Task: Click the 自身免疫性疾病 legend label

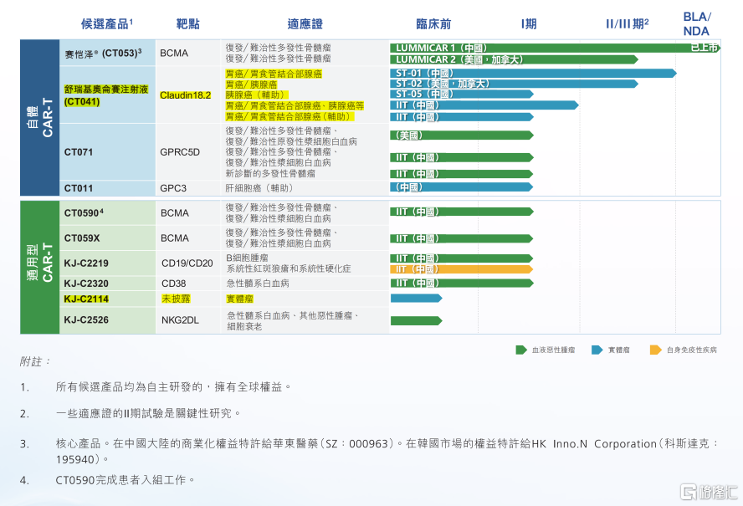Action: point(691,350)
